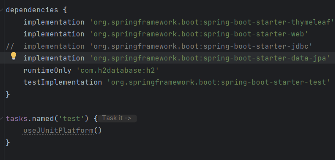Click the spring-boot-starter-web dependency string
Screen dimensions: 335x160
(x=199, y=34)
